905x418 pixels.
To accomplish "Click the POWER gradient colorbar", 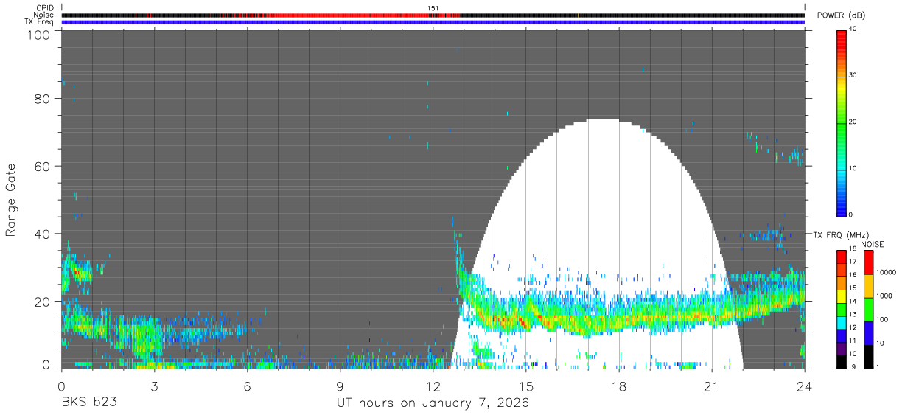I will (x=842, y=122).
